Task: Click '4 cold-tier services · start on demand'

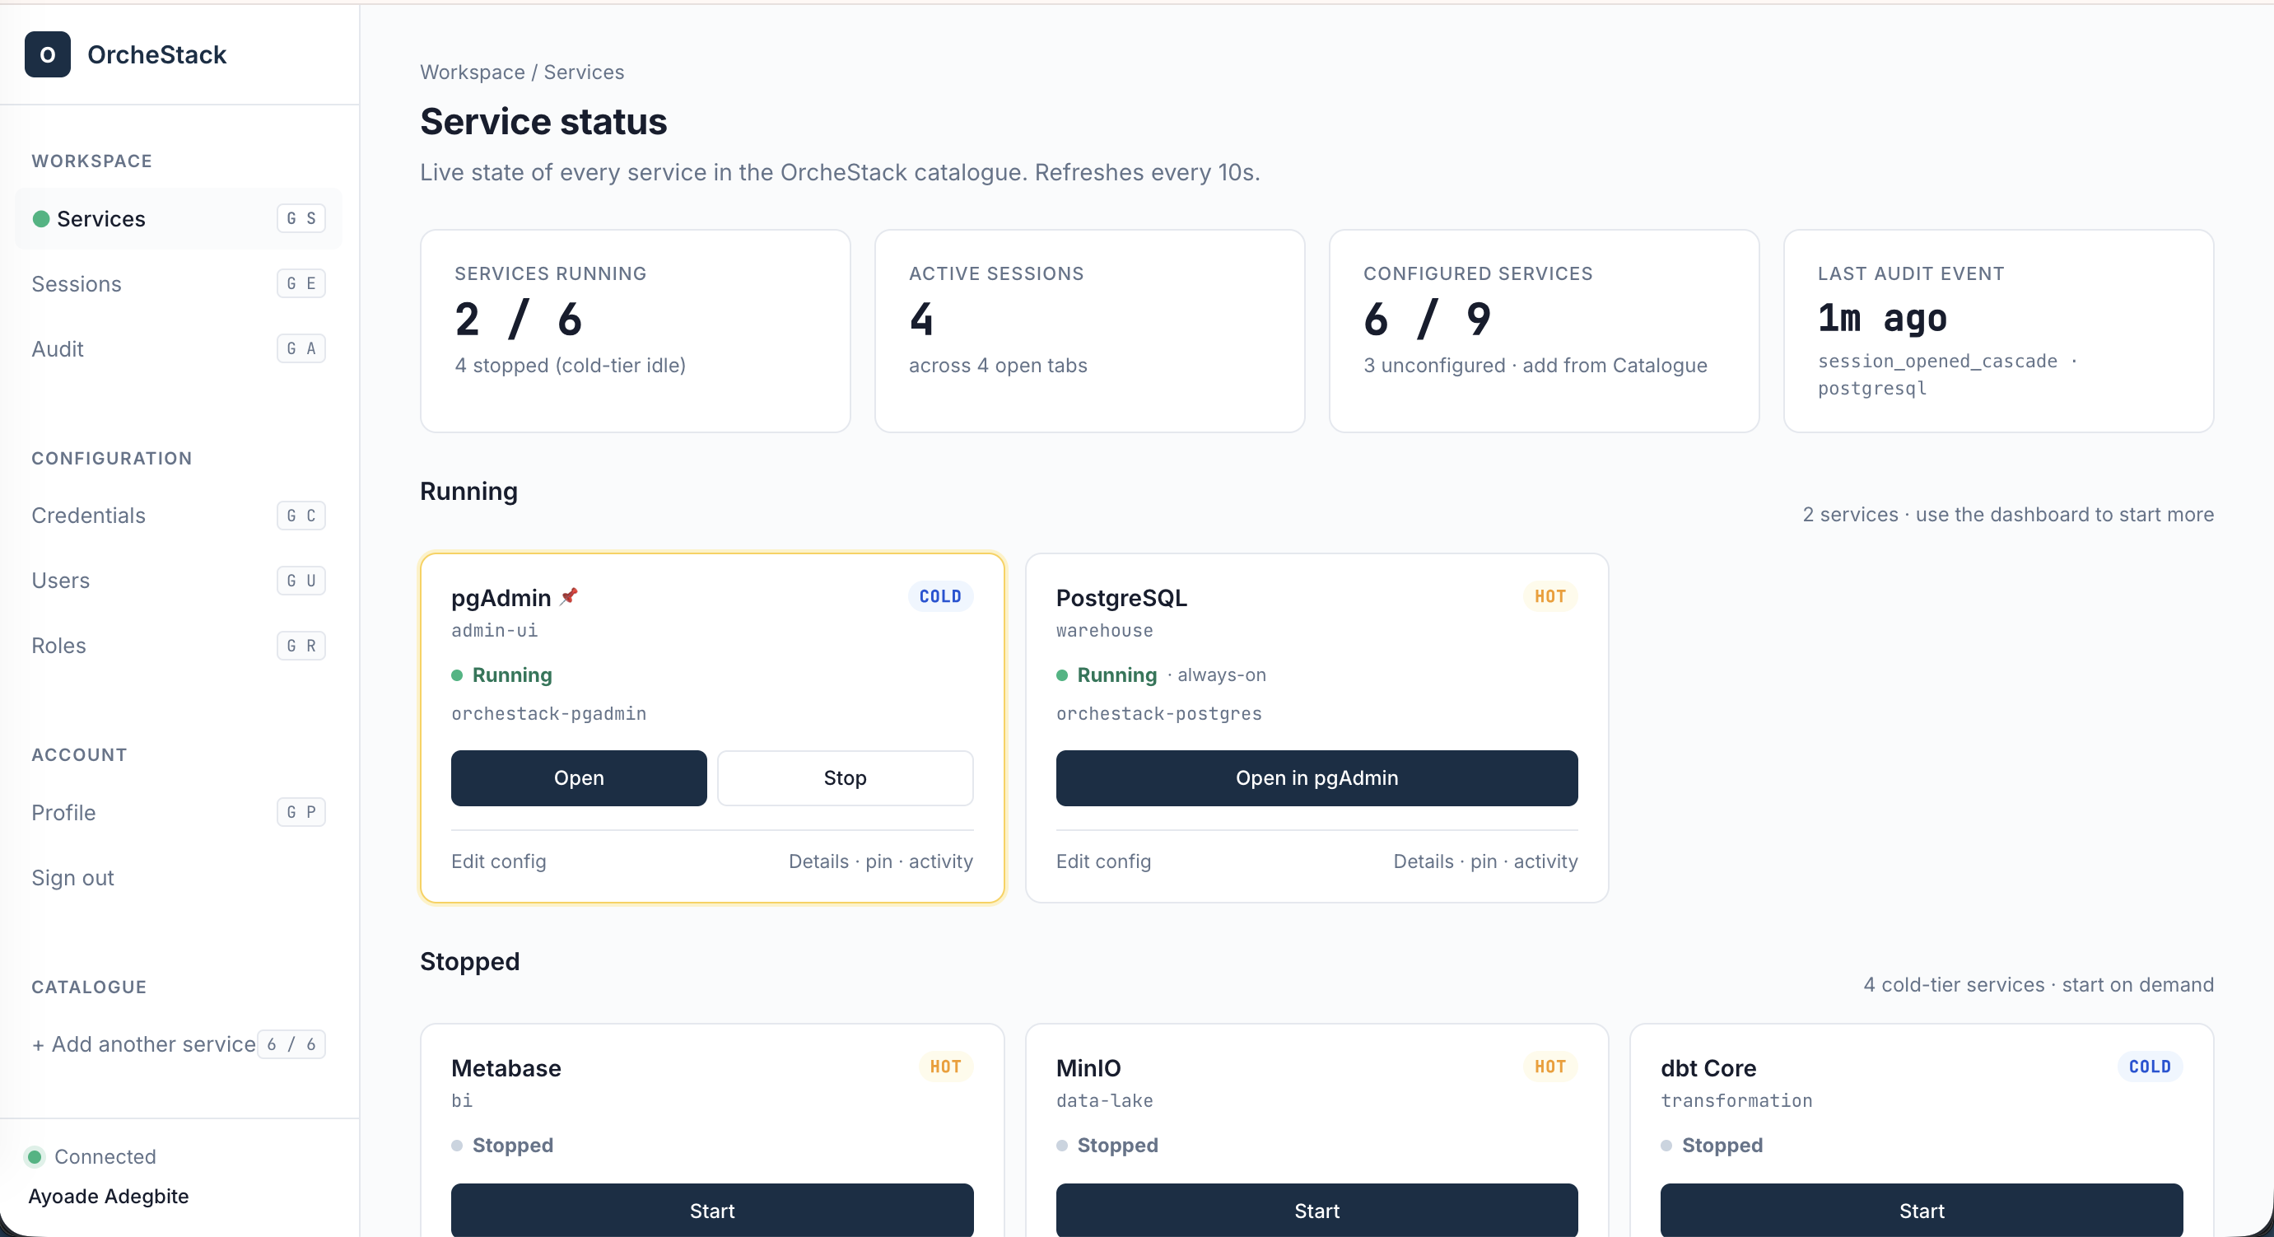Action: [2038, 984]
